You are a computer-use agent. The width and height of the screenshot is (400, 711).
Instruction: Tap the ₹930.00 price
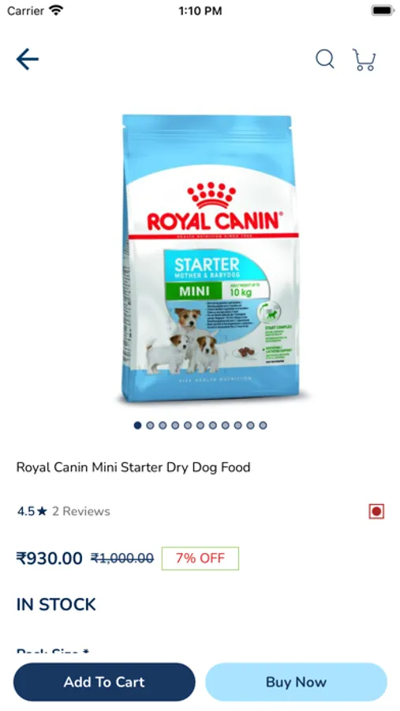click(50, 559)
